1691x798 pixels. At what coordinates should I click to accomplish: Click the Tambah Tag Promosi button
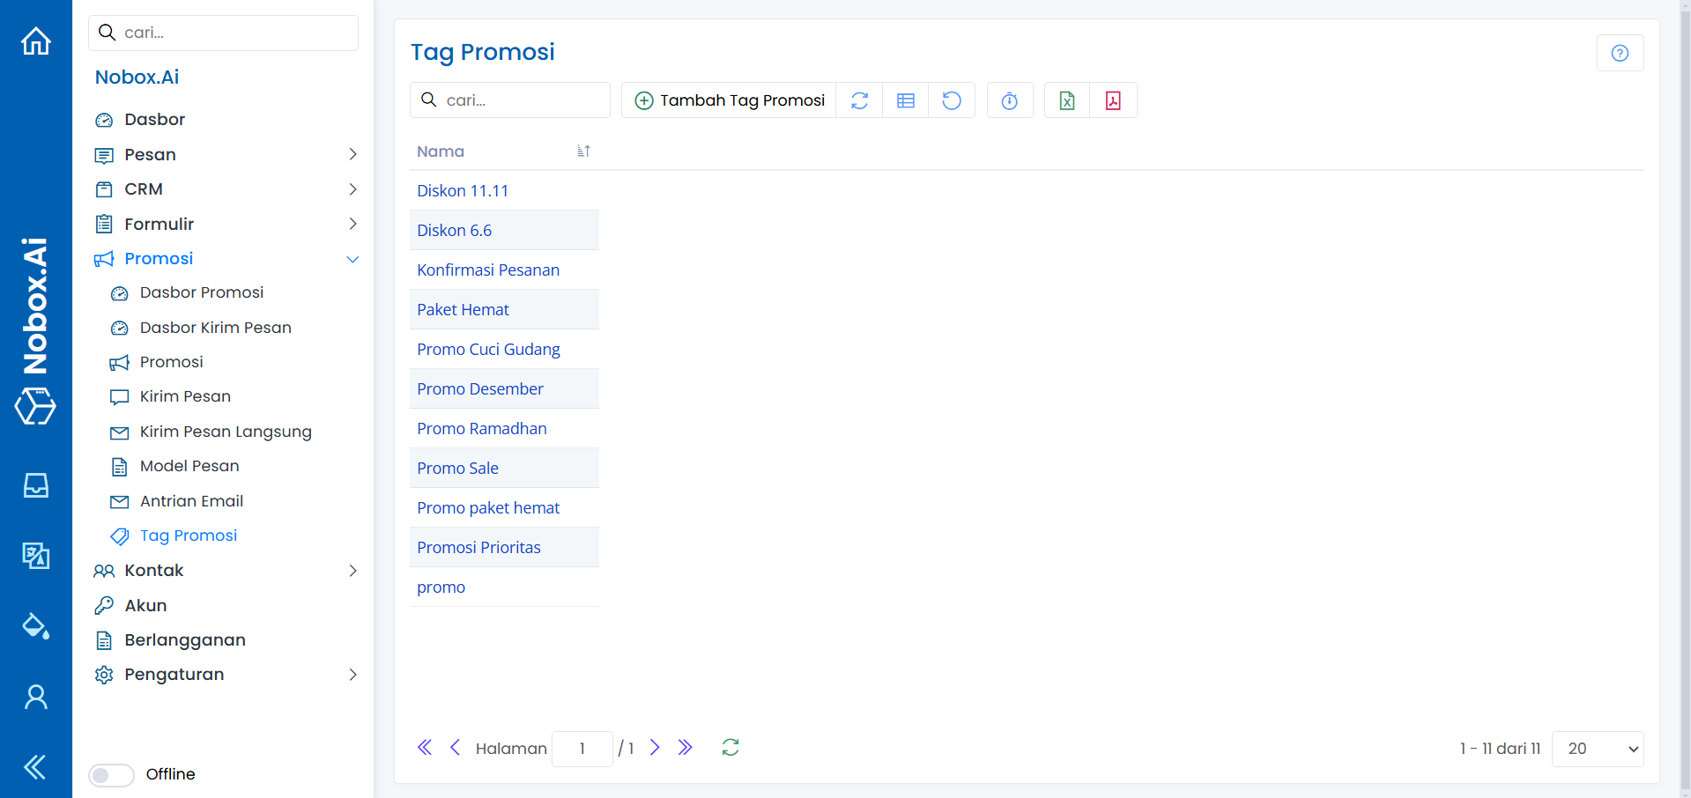729,100
